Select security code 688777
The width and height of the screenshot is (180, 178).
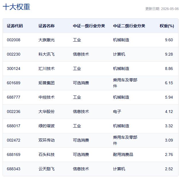tap(13, 97)
